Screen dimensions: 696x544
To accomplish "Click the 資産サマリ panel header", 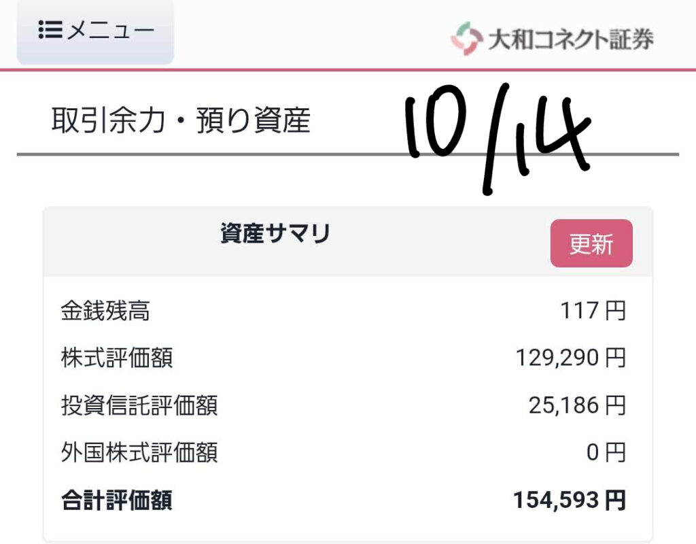I will click(275, 234).
